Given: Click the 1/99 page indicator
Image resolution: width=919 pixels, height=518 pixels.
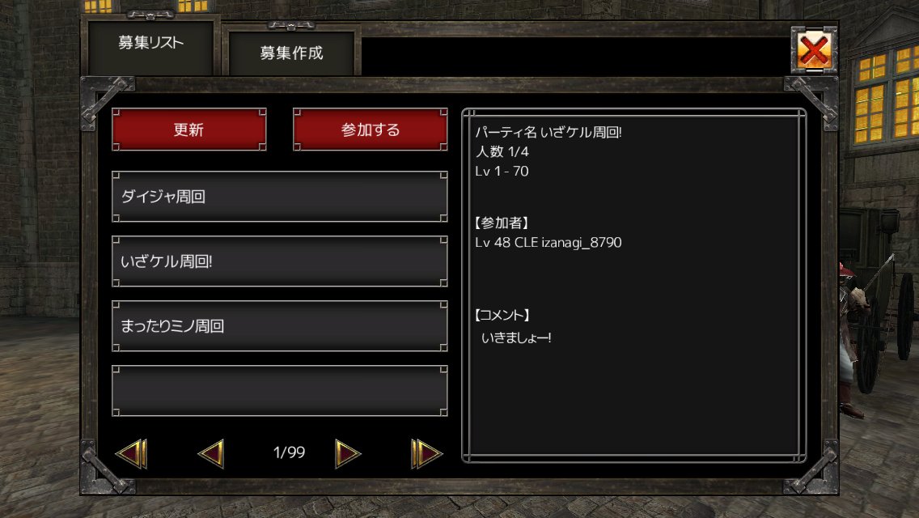Looking at the screenshot, I should click(x=289, y=452).
